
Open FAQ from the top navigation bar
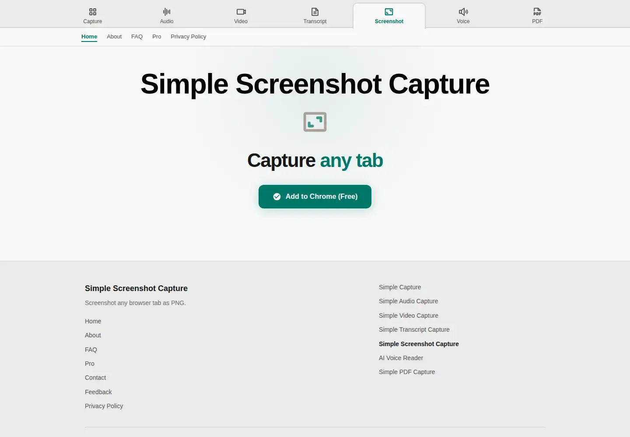pyautogui.click(x=137, y=37)
